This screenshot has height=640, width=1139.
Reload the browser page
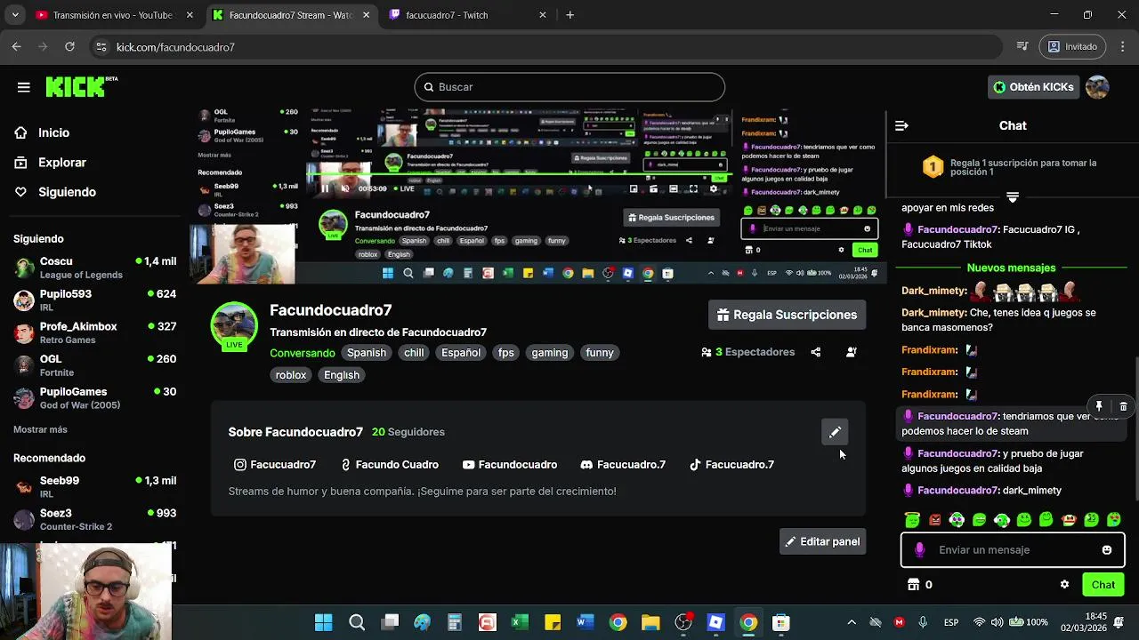click(69, 46)
